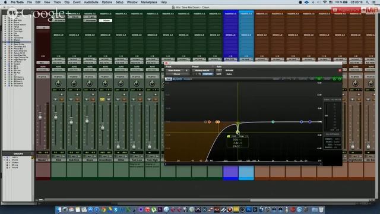Open the Track menu

tap(57, 2)
